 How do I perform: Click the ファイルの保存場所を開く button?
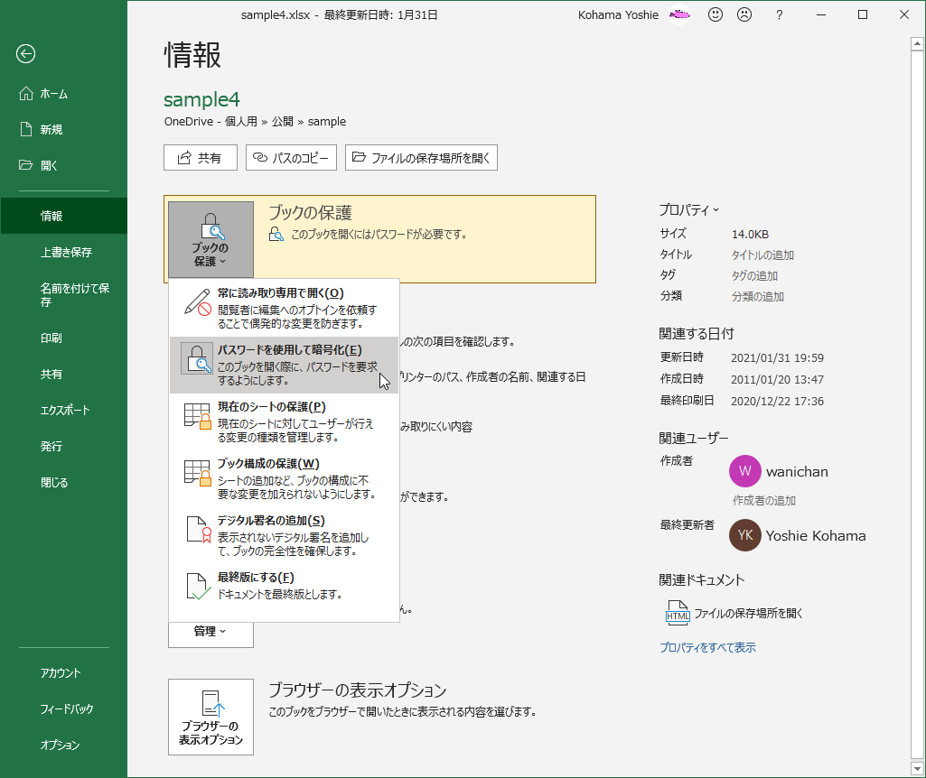click(421, 157)
